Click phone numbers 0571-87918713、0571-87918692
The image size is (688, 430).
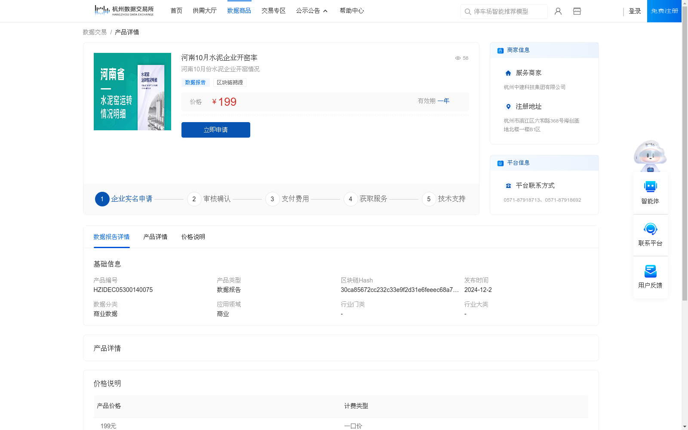point(542,200)
